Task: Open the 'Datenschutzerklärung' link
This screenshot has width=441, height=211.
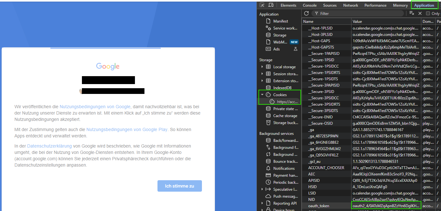Action: pos(50,146)
